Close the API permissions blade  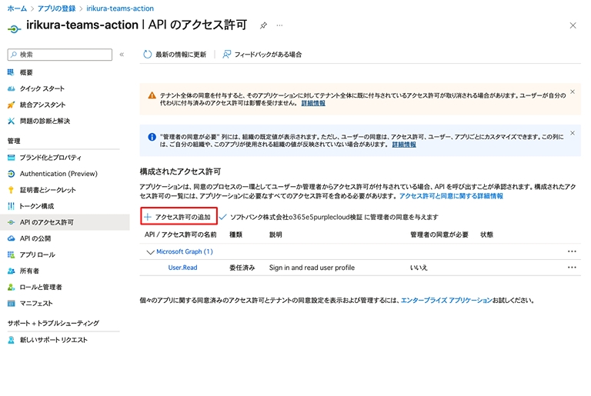[573, 25]
